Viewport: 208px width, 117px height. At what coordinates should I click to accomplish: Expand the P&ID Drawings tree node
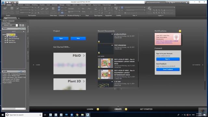(x=5, y=36)
